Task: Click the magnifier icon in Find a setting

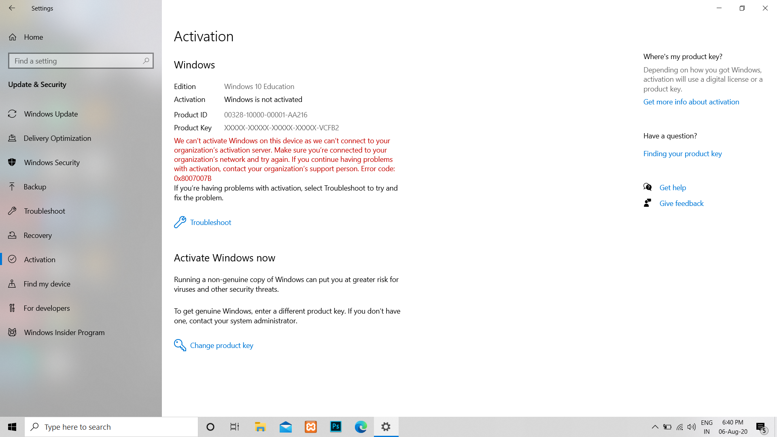Action: tap(146, 61)
